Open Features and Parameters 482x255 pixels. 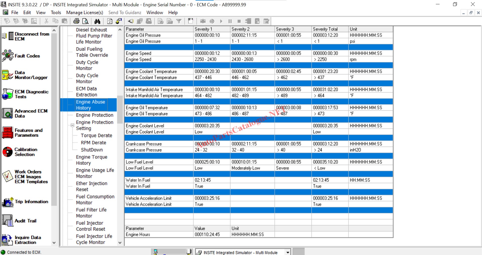click(8, 133)
